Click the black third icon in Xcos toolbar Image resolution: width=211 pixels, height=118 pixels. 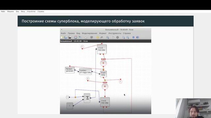pos(70,37)
